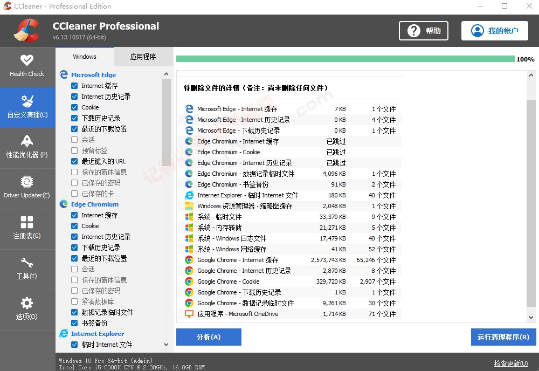Click the green analysis progress bar
This screenshot has height=371, width=539.
coord(345,59)
